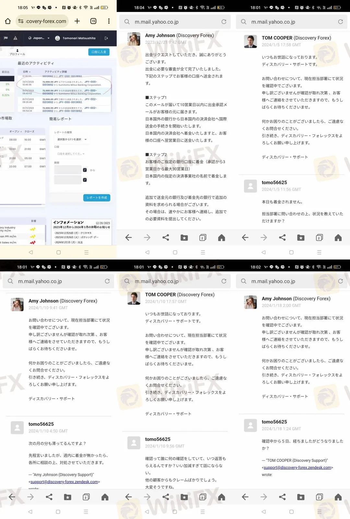
Task: Open the three-dot browser menu
Action: 109,21
